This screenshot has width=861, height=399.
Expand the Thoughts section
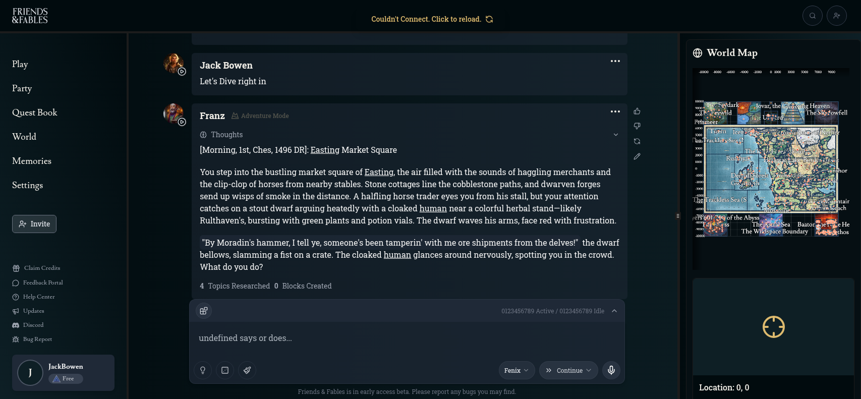point(615,135)
